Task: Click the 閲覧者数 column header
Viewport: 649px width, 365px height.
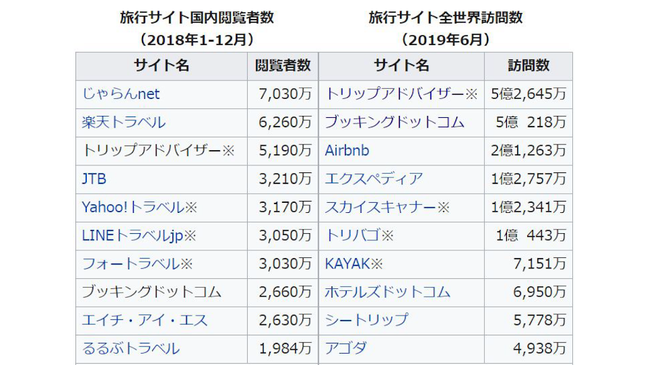Action: [283, 66]
